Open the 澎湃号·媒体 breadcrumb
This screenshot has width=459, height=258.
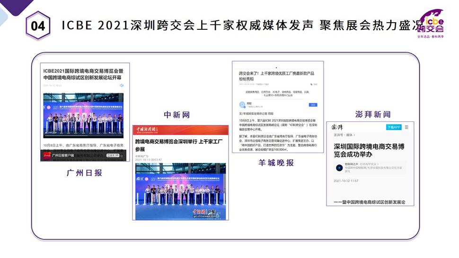(344, 135)
